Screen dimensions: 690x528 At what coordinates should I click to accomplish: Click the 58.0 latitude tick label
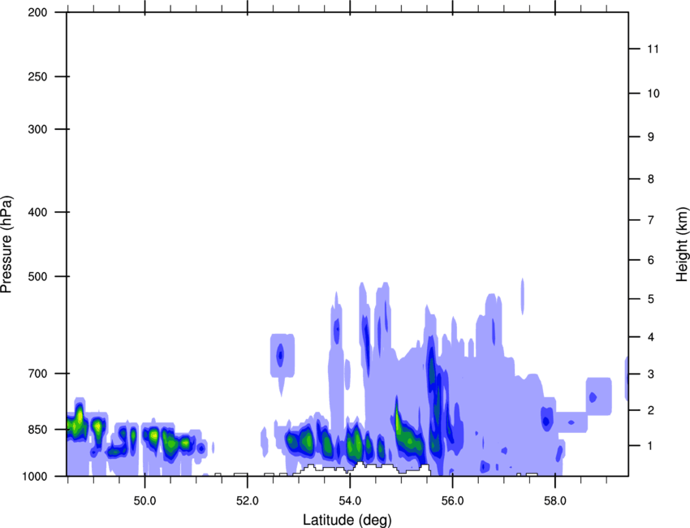tap(555, 500)
